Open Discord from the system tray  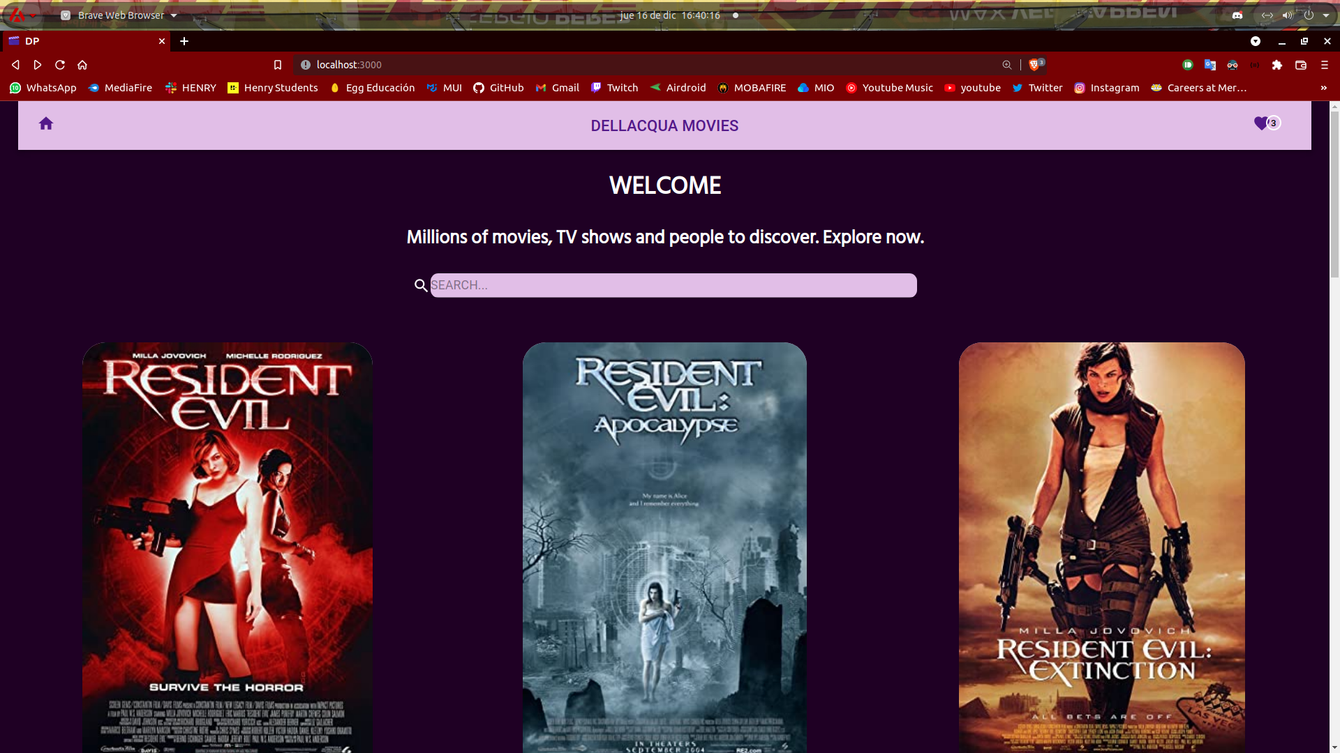click(x=1238, y=15)
